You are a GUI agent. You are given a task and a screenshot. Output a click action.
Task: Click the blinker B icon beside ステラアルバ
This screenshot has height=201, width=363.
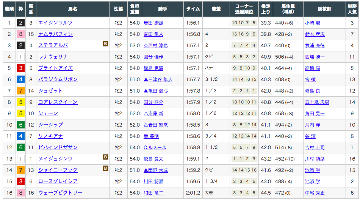[x=105, y=43]
